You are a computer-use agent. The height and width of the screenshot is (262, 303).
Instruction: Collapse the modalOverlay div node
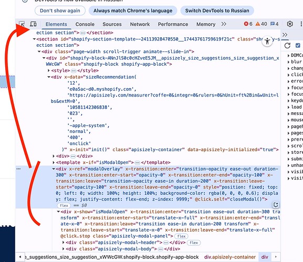[x=54, y=169]
